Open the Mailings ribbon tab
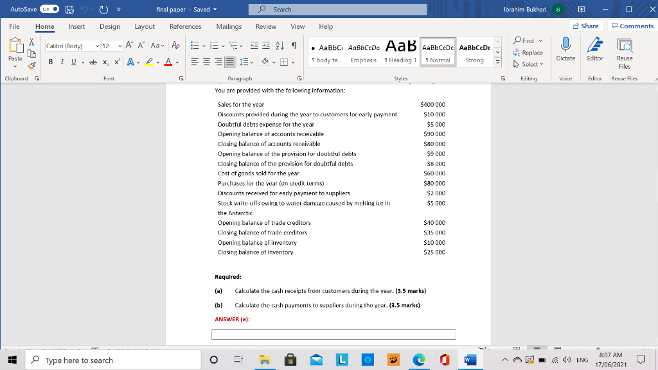This screenshot has width=658, height=370. click(x=230, y=26)
